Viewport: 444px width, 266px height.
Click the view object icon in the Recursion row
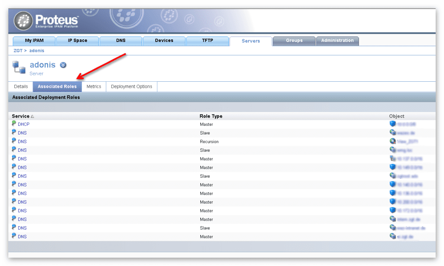click(392, 141)
